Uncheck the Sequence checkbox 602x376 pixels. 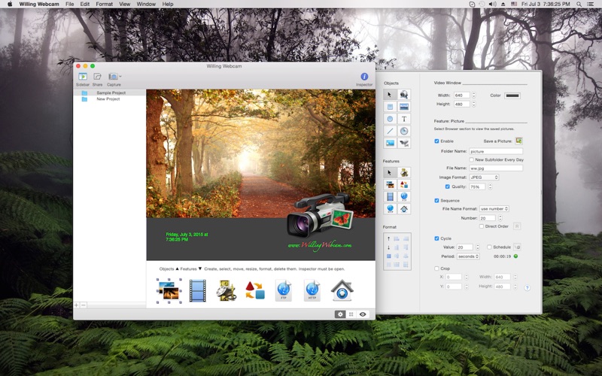click(436, 201)
